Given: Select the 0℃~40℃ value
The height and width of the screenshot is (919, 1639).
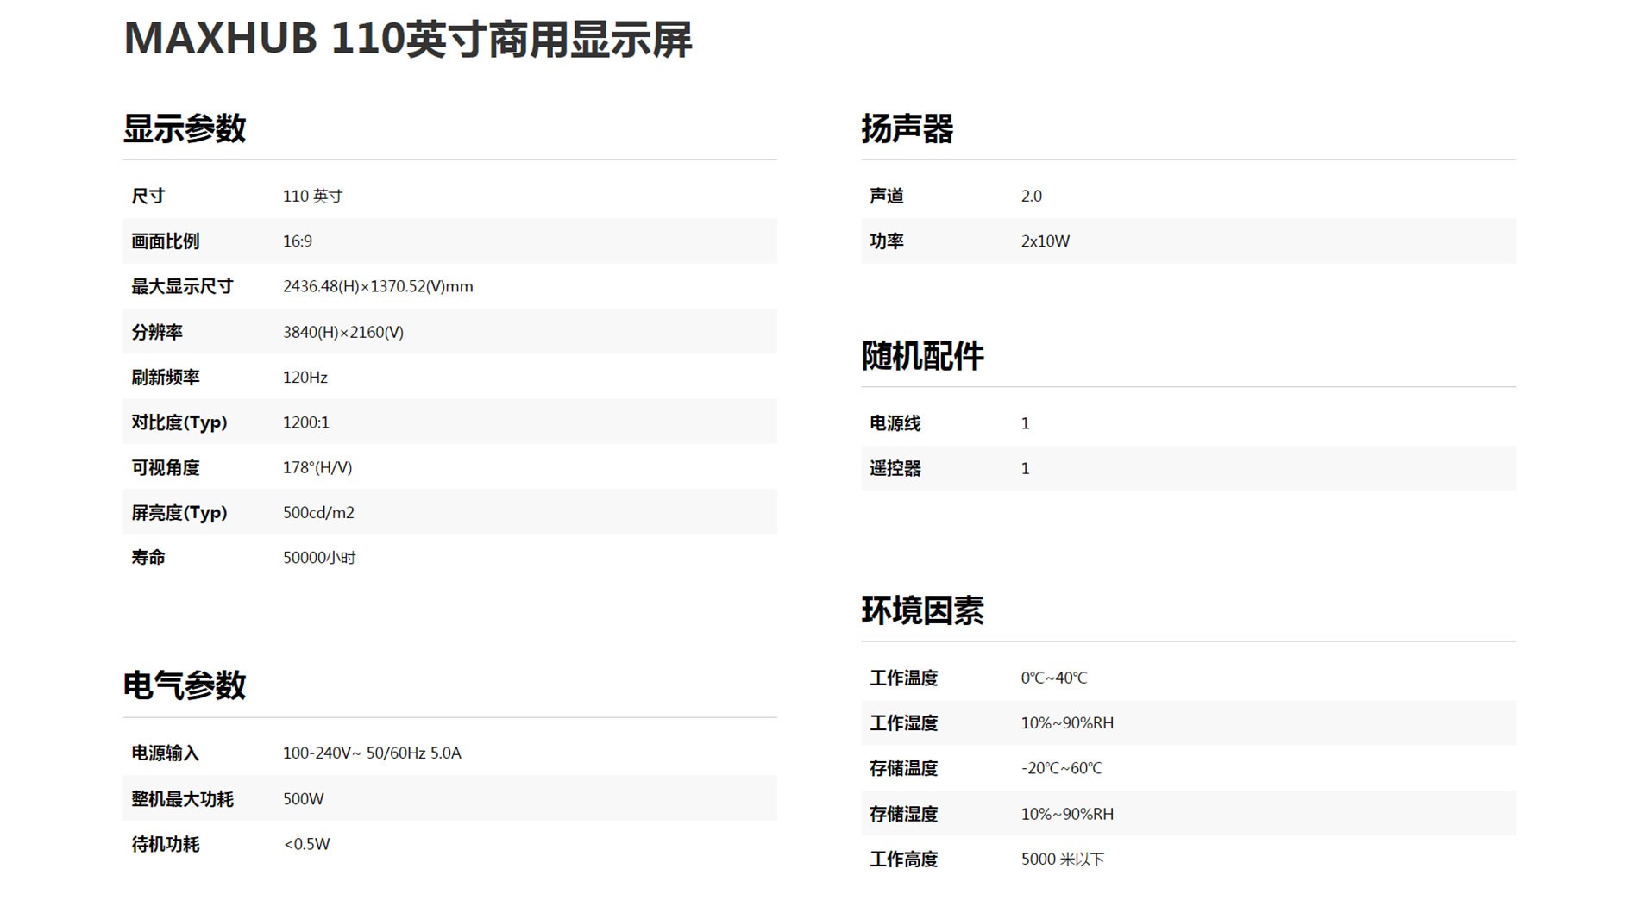Looking at the screenshot, I should 1054,678.
